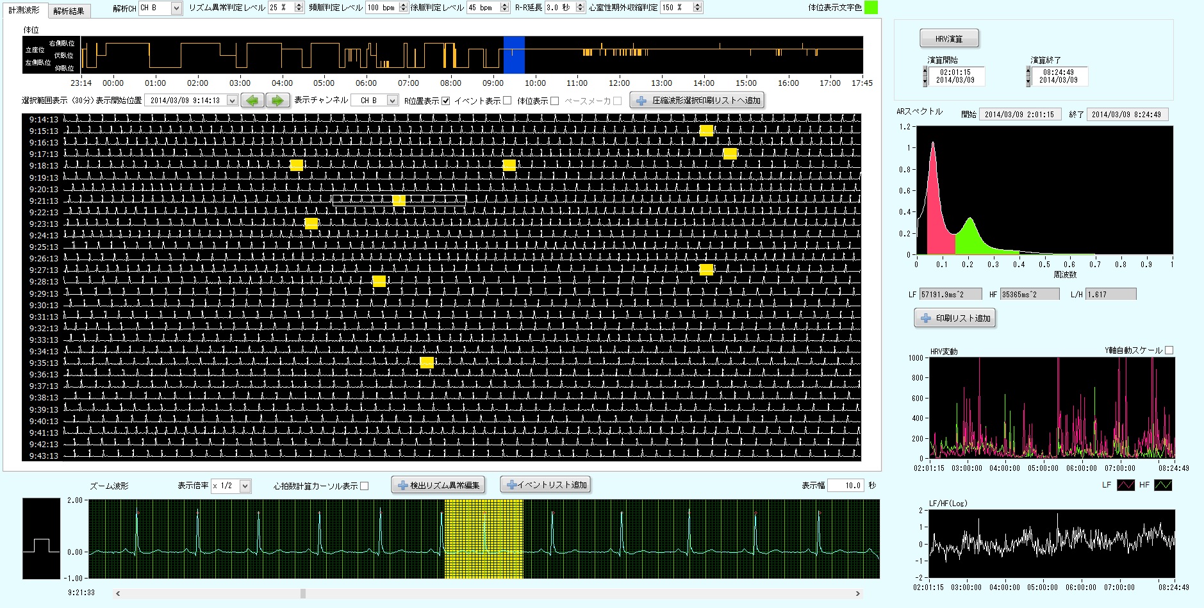Click the 演算終了 field showing 08:24:49

point(1059,76)
